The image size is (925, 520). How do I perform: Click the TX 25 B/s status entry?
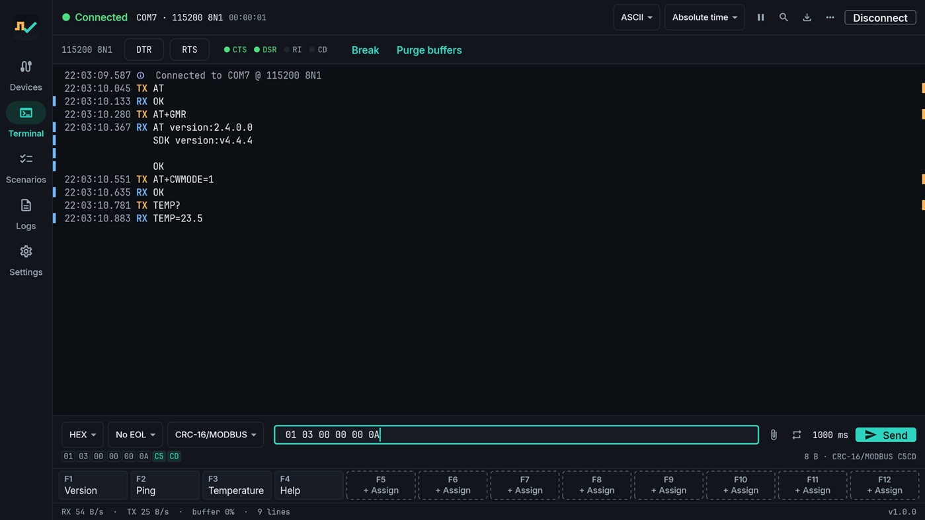pos(147,512)
